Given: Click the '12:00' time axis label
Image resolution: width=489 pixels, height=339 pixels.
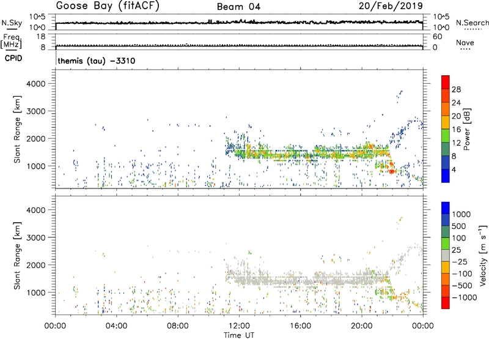Looking at the screenshot, I should point(239,326).
